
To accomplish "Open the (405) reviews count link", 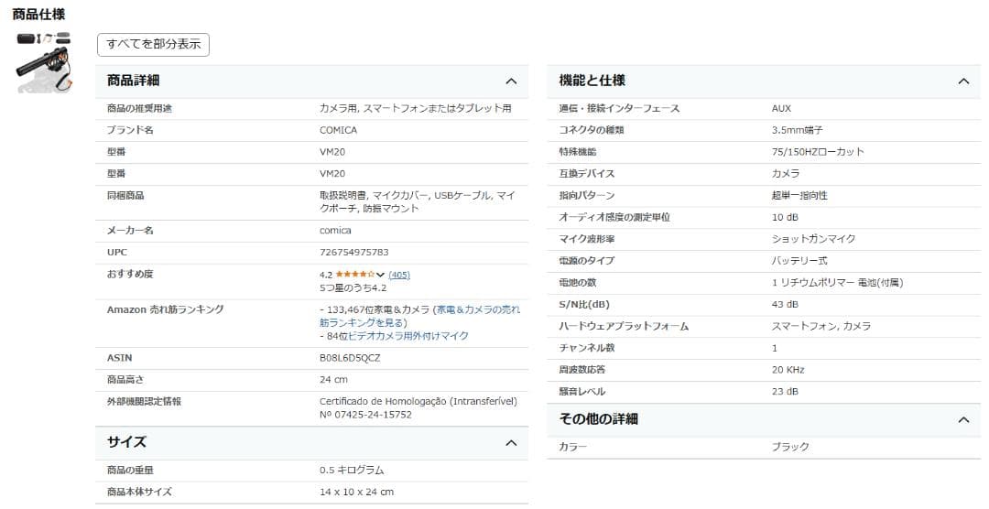I will 399,275.
